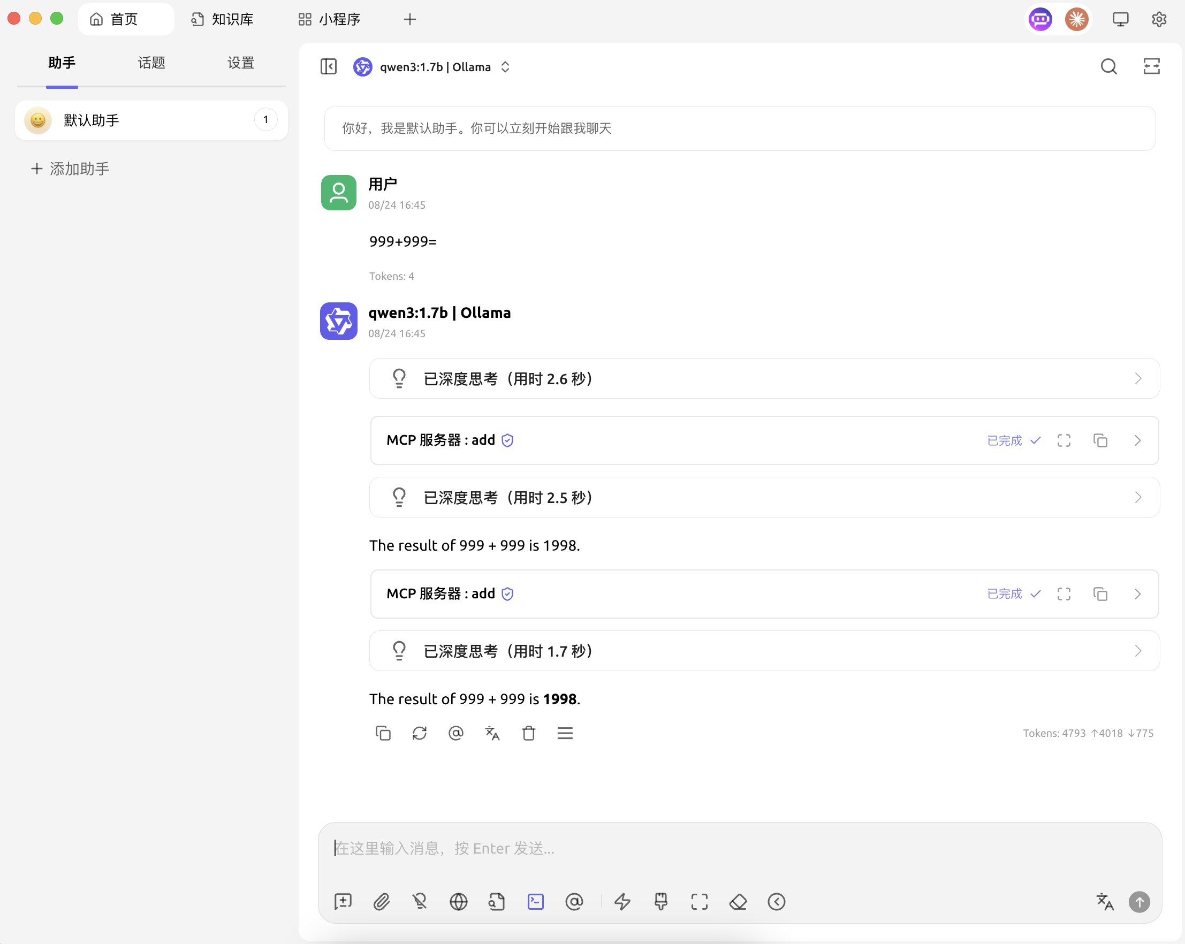Click the new topic icon in input bar
This screenshot has width=1185, height=944.
click(343, 902)
